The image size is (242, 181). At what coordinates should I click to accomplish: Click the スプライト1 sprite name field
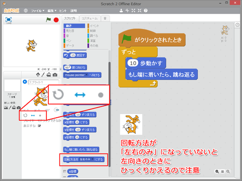tap(43, 82)
